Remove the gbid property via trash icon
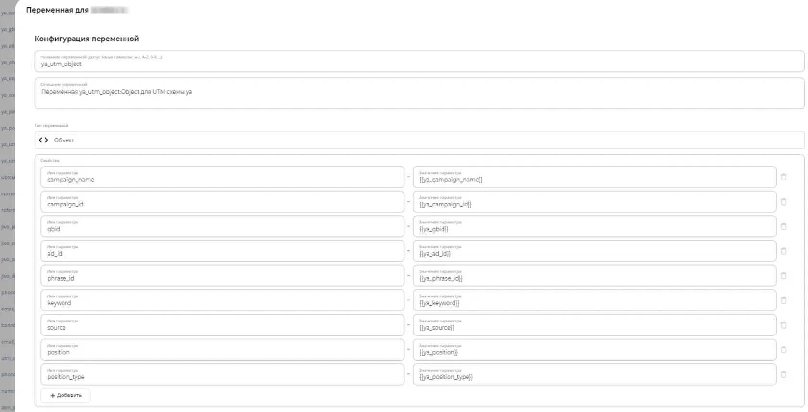 click(783, 226)
